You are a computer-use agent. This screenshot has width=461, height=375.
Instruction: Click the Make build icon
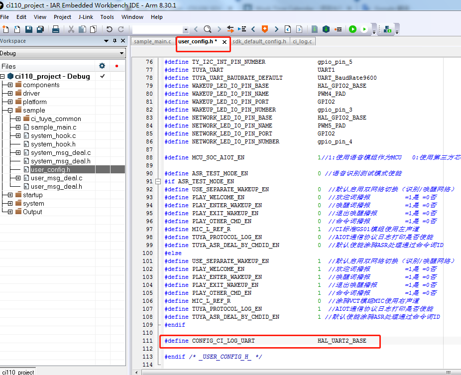tap(326, 29)
